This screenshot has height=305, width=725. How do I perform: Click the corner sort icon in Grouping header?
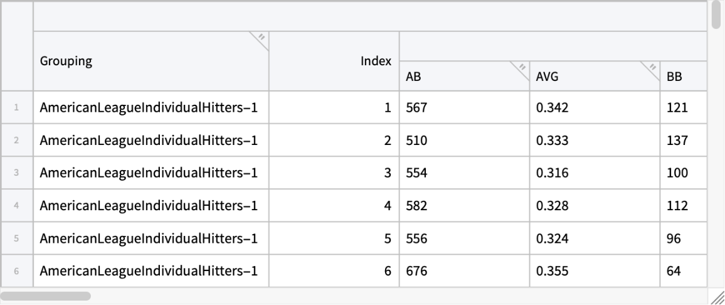261,38
